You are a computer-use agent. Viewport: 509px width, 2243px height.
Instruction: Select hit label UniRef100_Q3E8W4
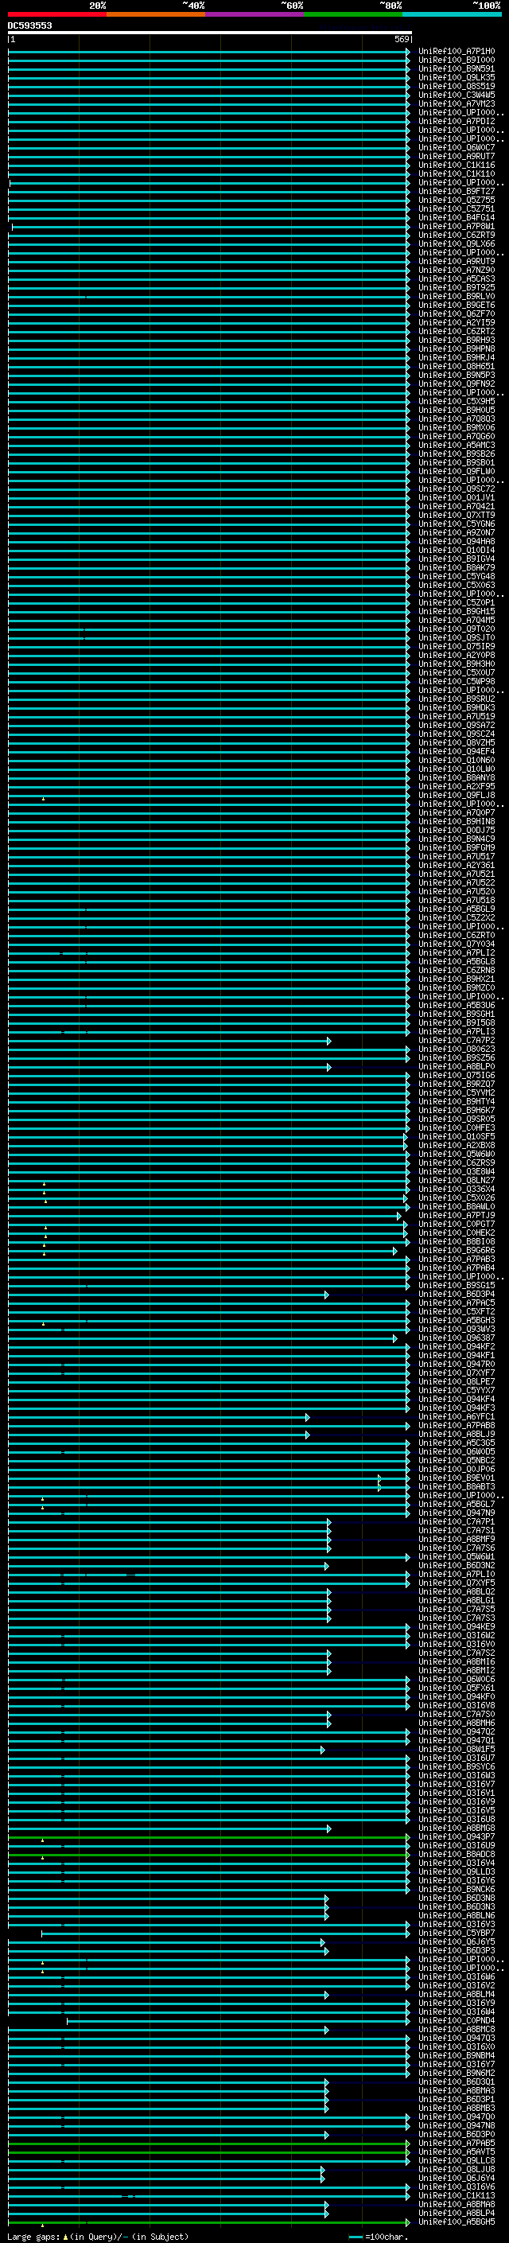[x=457, y=1172]
